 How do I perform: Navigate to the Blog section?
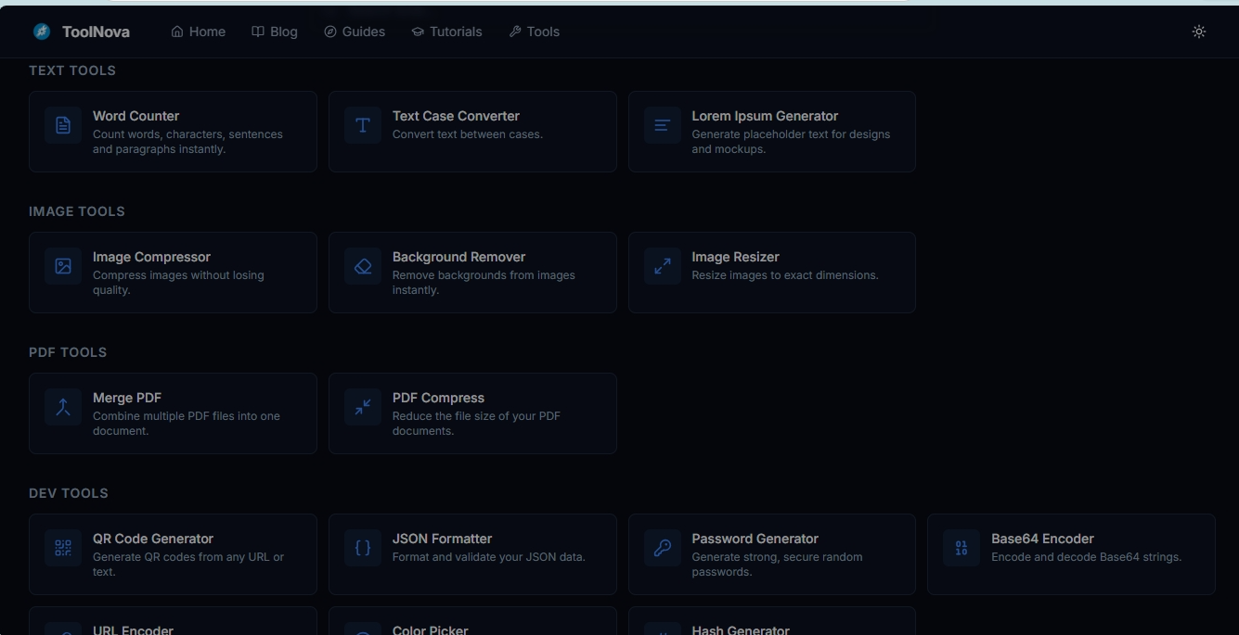(x=275, y=31)
